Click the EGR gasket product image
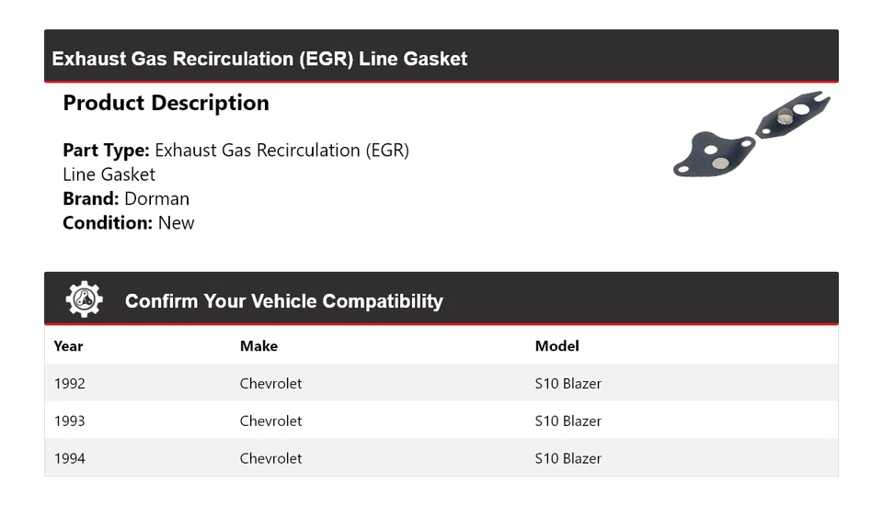Viewport: 883px width, 506px height. 751,134
